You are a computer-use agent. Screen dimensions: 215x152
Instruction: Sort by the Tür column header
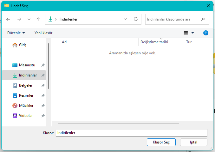click(189, 42)
